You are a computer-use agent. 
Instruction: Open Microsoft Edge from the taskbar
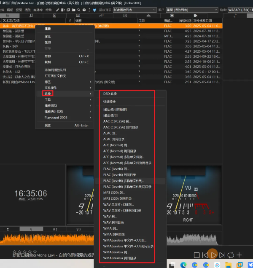(183, 265)
